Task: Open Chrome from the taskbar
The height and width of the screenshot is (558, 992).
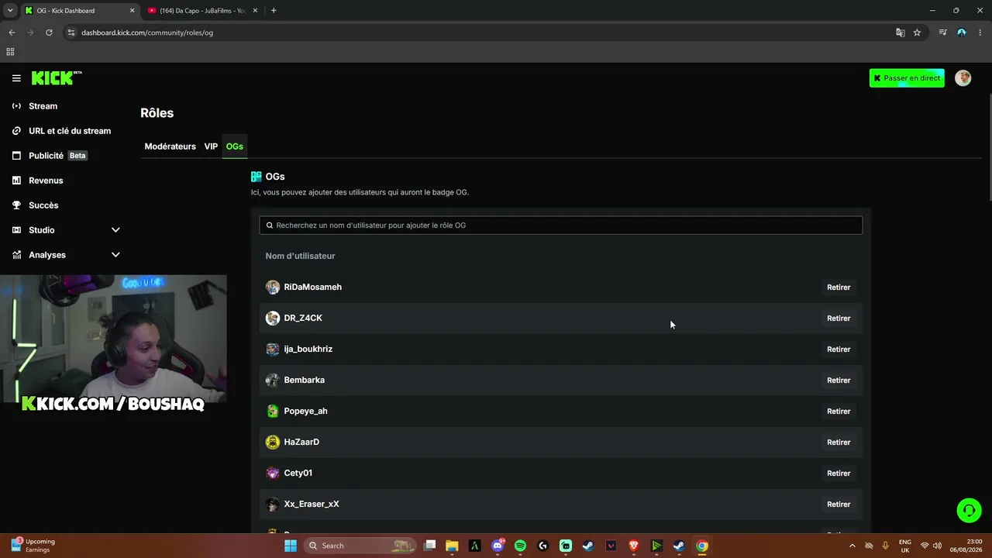Action: coord(701,546)
